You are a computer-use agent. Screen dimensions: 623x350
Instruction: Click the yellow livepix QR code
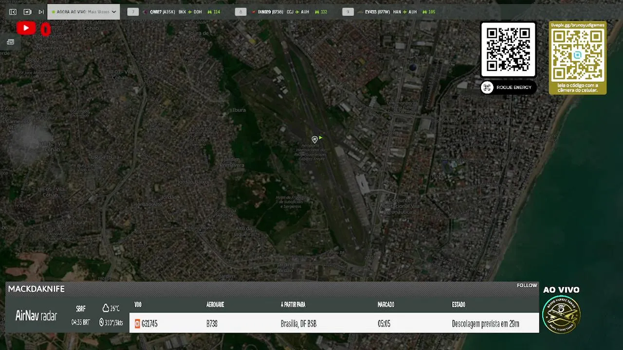(578, 55)
